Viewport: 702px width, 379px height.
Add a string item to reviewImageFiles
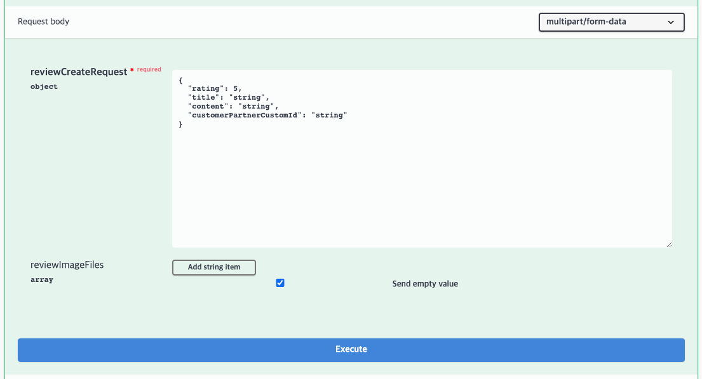tap(213, 267)
